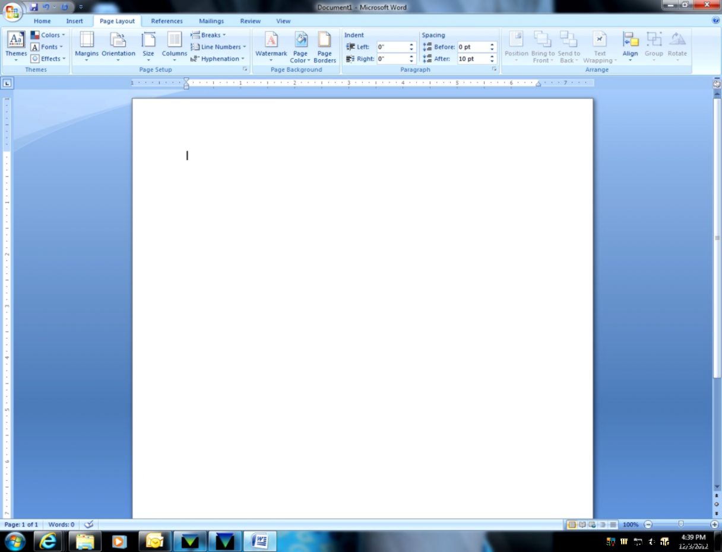Increase Spacing Before with spinner arrow
The width and height of the screenshot is (722, 552).
(x=492, y=44)
